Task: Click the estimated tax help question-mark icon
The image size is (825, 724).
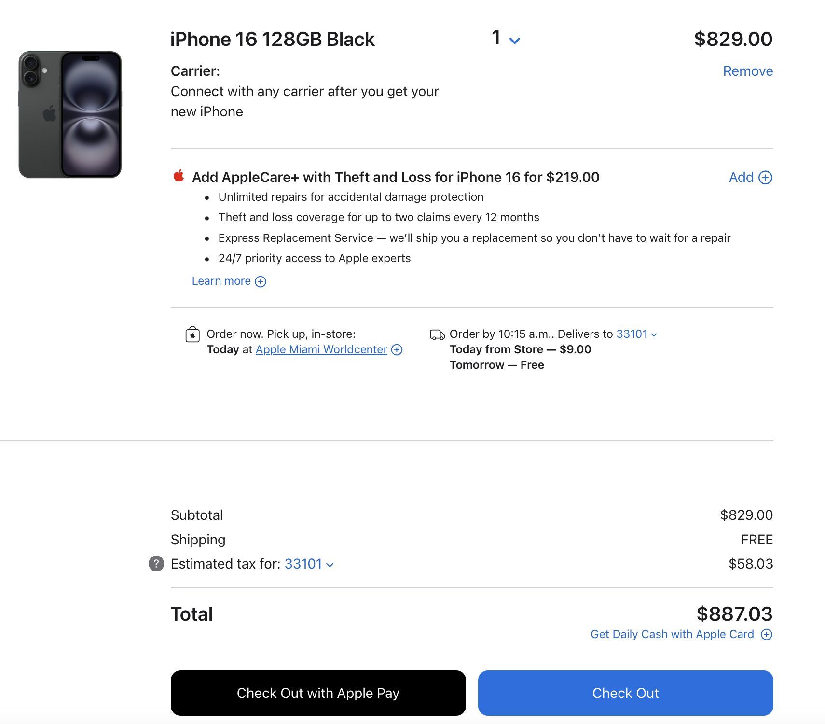Action: pos(156,564)
